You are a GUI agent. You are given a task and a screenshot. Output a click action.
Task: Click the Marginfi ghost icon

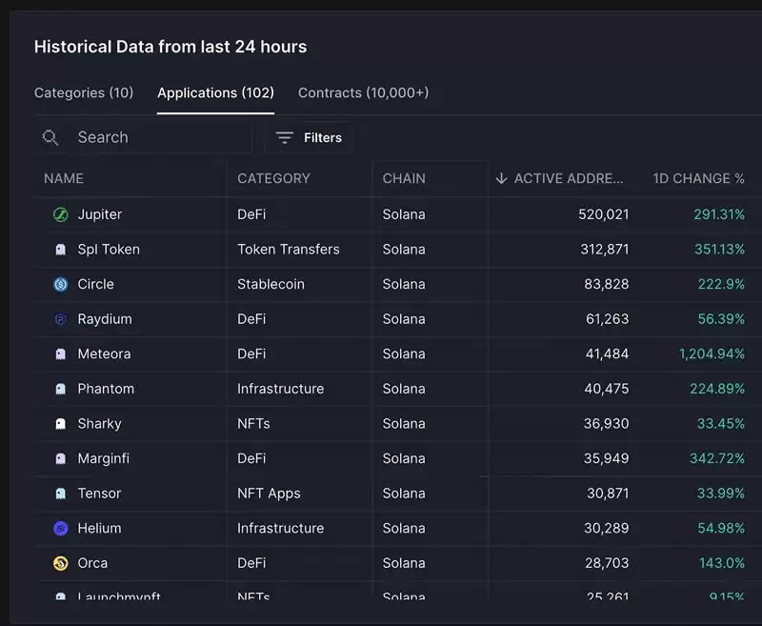coord(61,459)
